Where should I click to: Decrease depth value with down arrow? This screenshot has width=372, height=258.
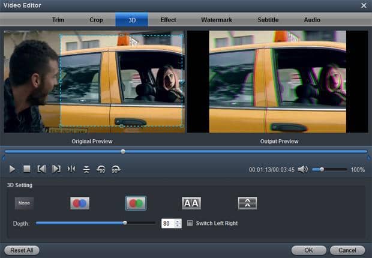coord(178,225)
